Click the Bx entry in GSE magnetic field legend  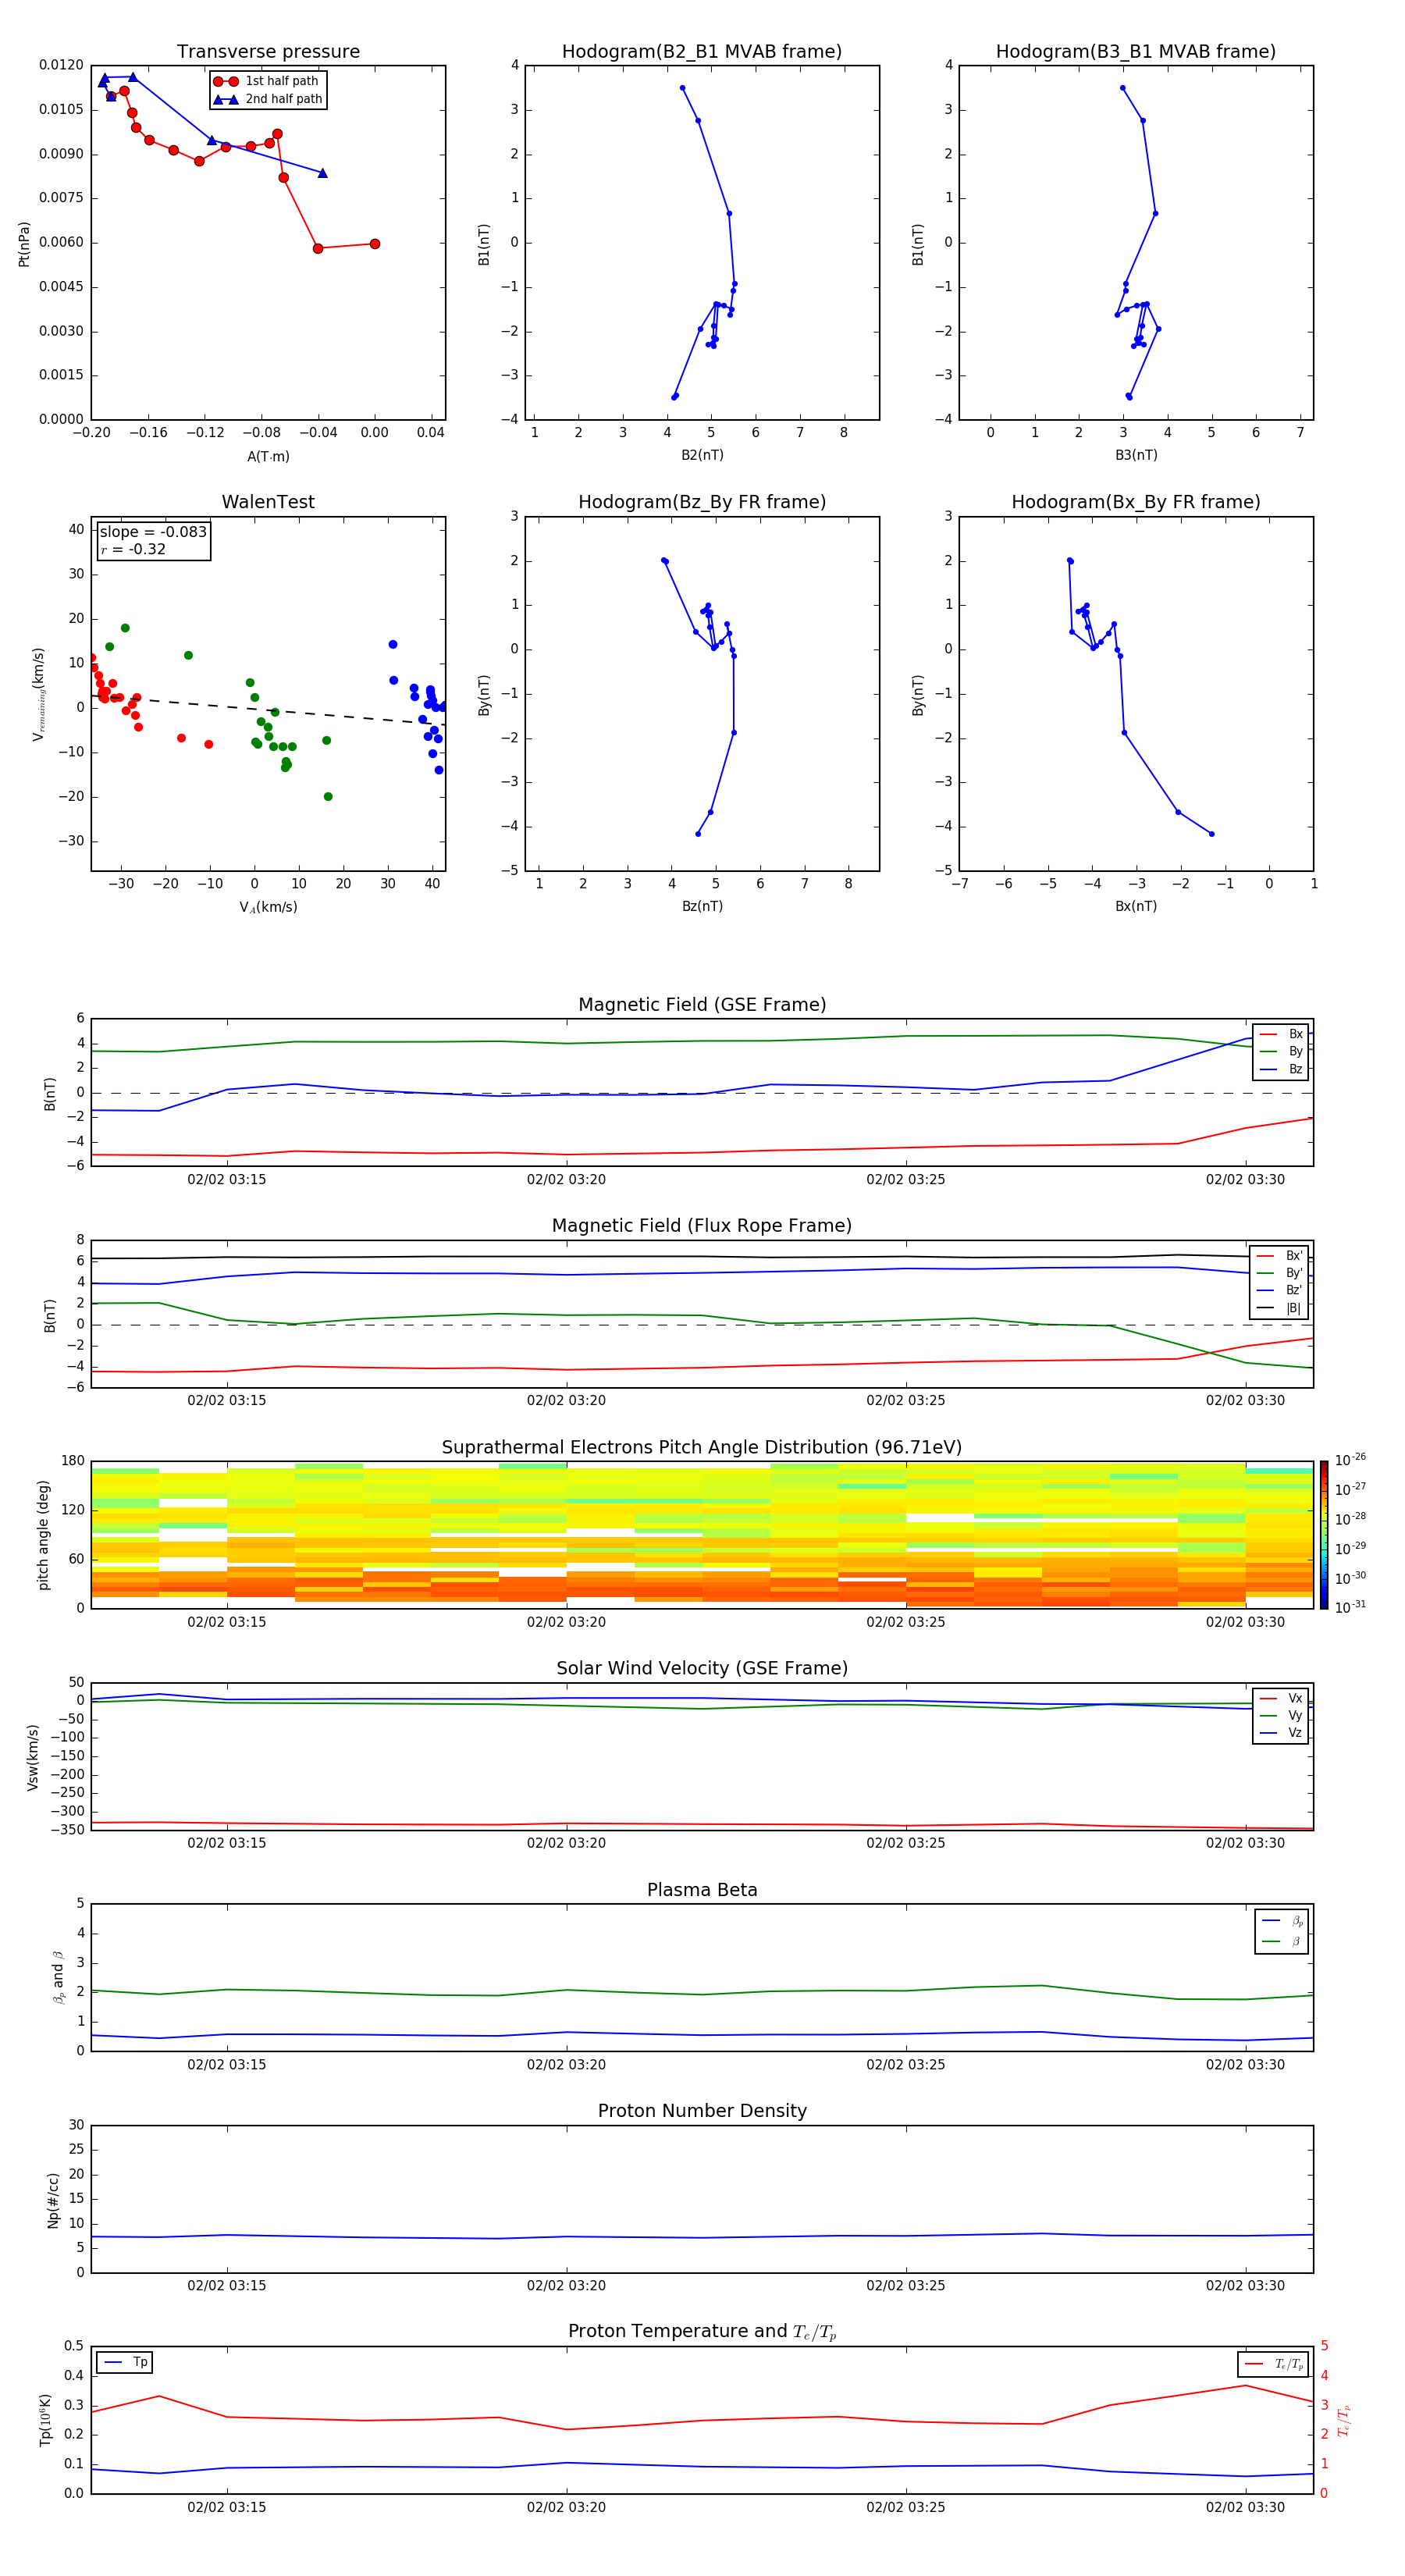click(1281, 1034)
